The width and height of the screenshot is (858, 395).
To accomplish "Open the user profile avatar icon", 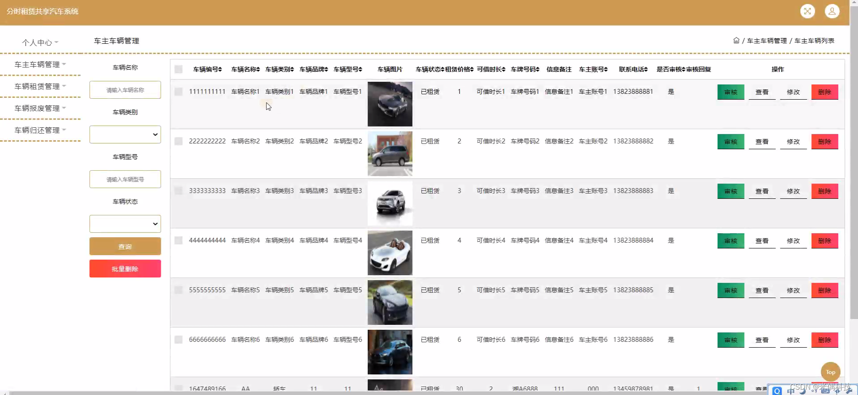I will 832,11.
